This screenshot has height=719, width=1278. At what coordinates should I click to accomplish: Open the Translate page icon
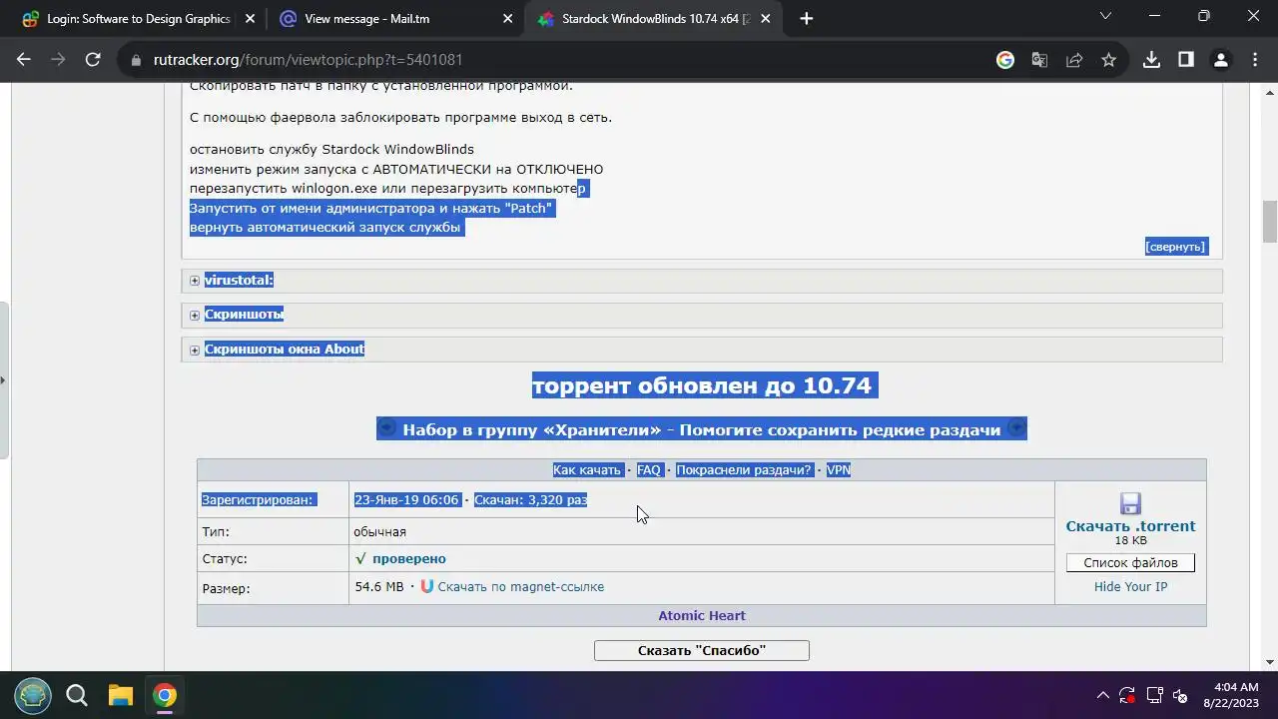[x=1039, y=60]
